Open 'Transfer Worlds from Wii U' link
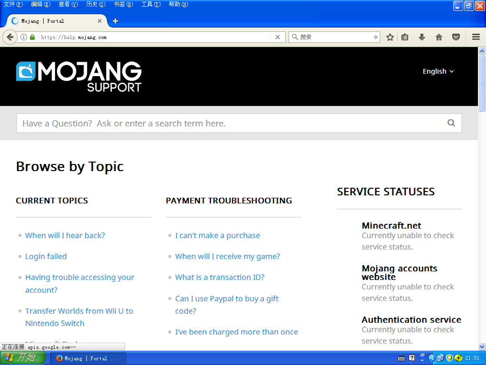The image size is (486, 365). coord(79,317)
